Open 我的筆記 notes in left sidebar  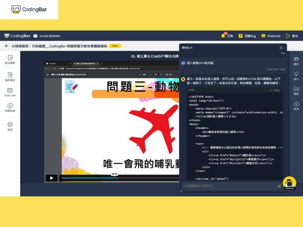pos(10,76)
